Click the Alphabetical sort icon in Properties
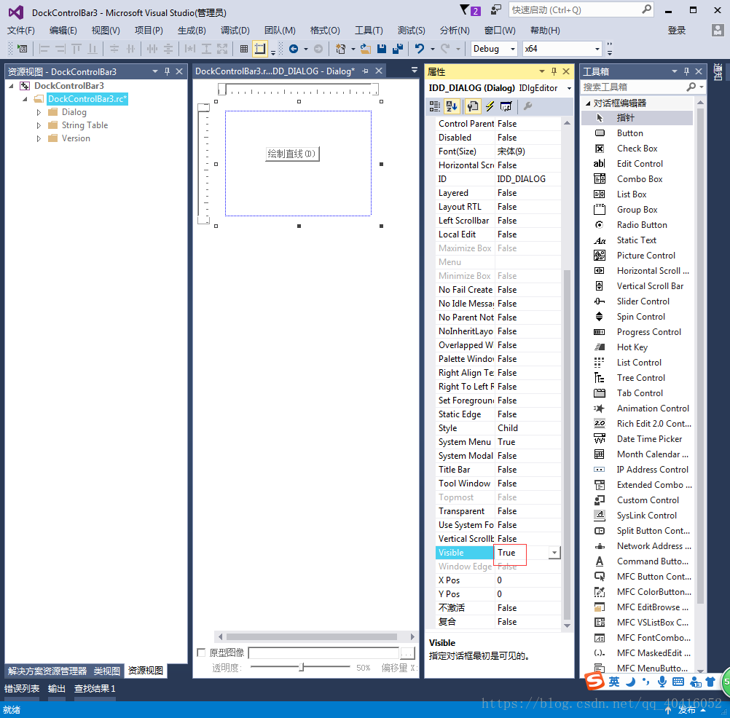This screenshot has width=730, height=718. (x=452, y=106)
